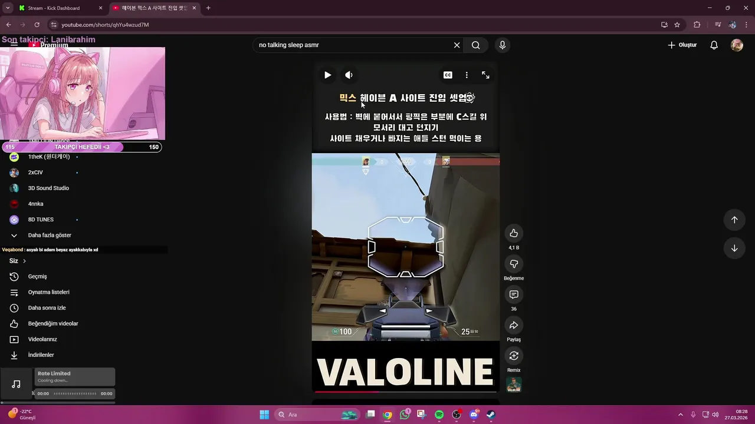Open the media controls music icon

click(718, 25)
